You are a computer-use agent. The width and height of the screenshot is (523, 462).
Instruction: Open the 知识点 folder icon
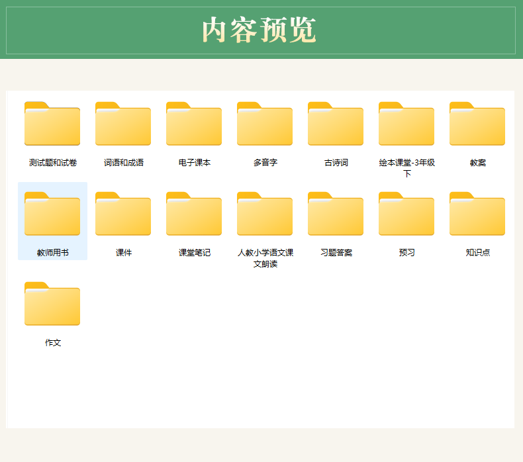[x=477, y=214]
